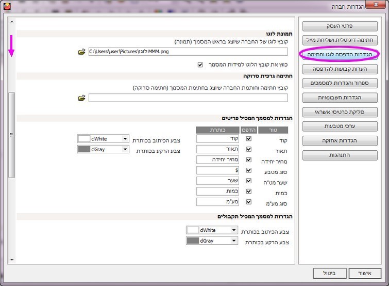The height and width of the screenshot is (286, 389).
Task: Open clWhite header text color dropdown for items
Action: (x=125, y=139)
